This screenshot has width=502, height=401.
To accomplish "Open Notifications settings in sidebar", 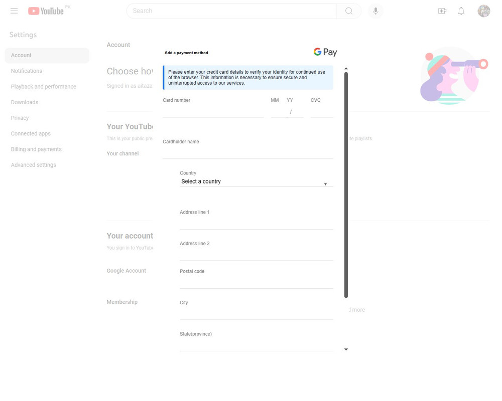I will pos(27,71).
